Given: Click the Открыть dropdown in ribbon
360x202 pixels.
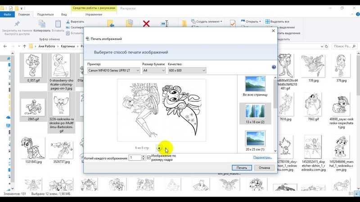Looking at the screenshot, I should pyautogui.click(x=251, y=21).
